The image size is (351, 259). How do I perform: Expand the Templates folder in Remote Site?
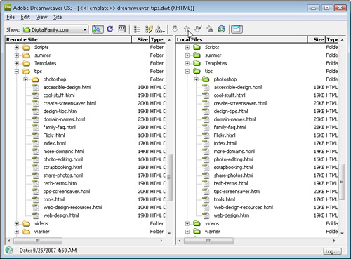pyautogui.click(x=17, y=63)
